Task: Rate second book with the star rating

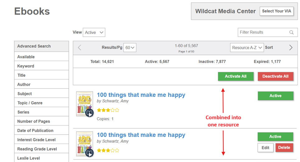Action: pos(108,150)
